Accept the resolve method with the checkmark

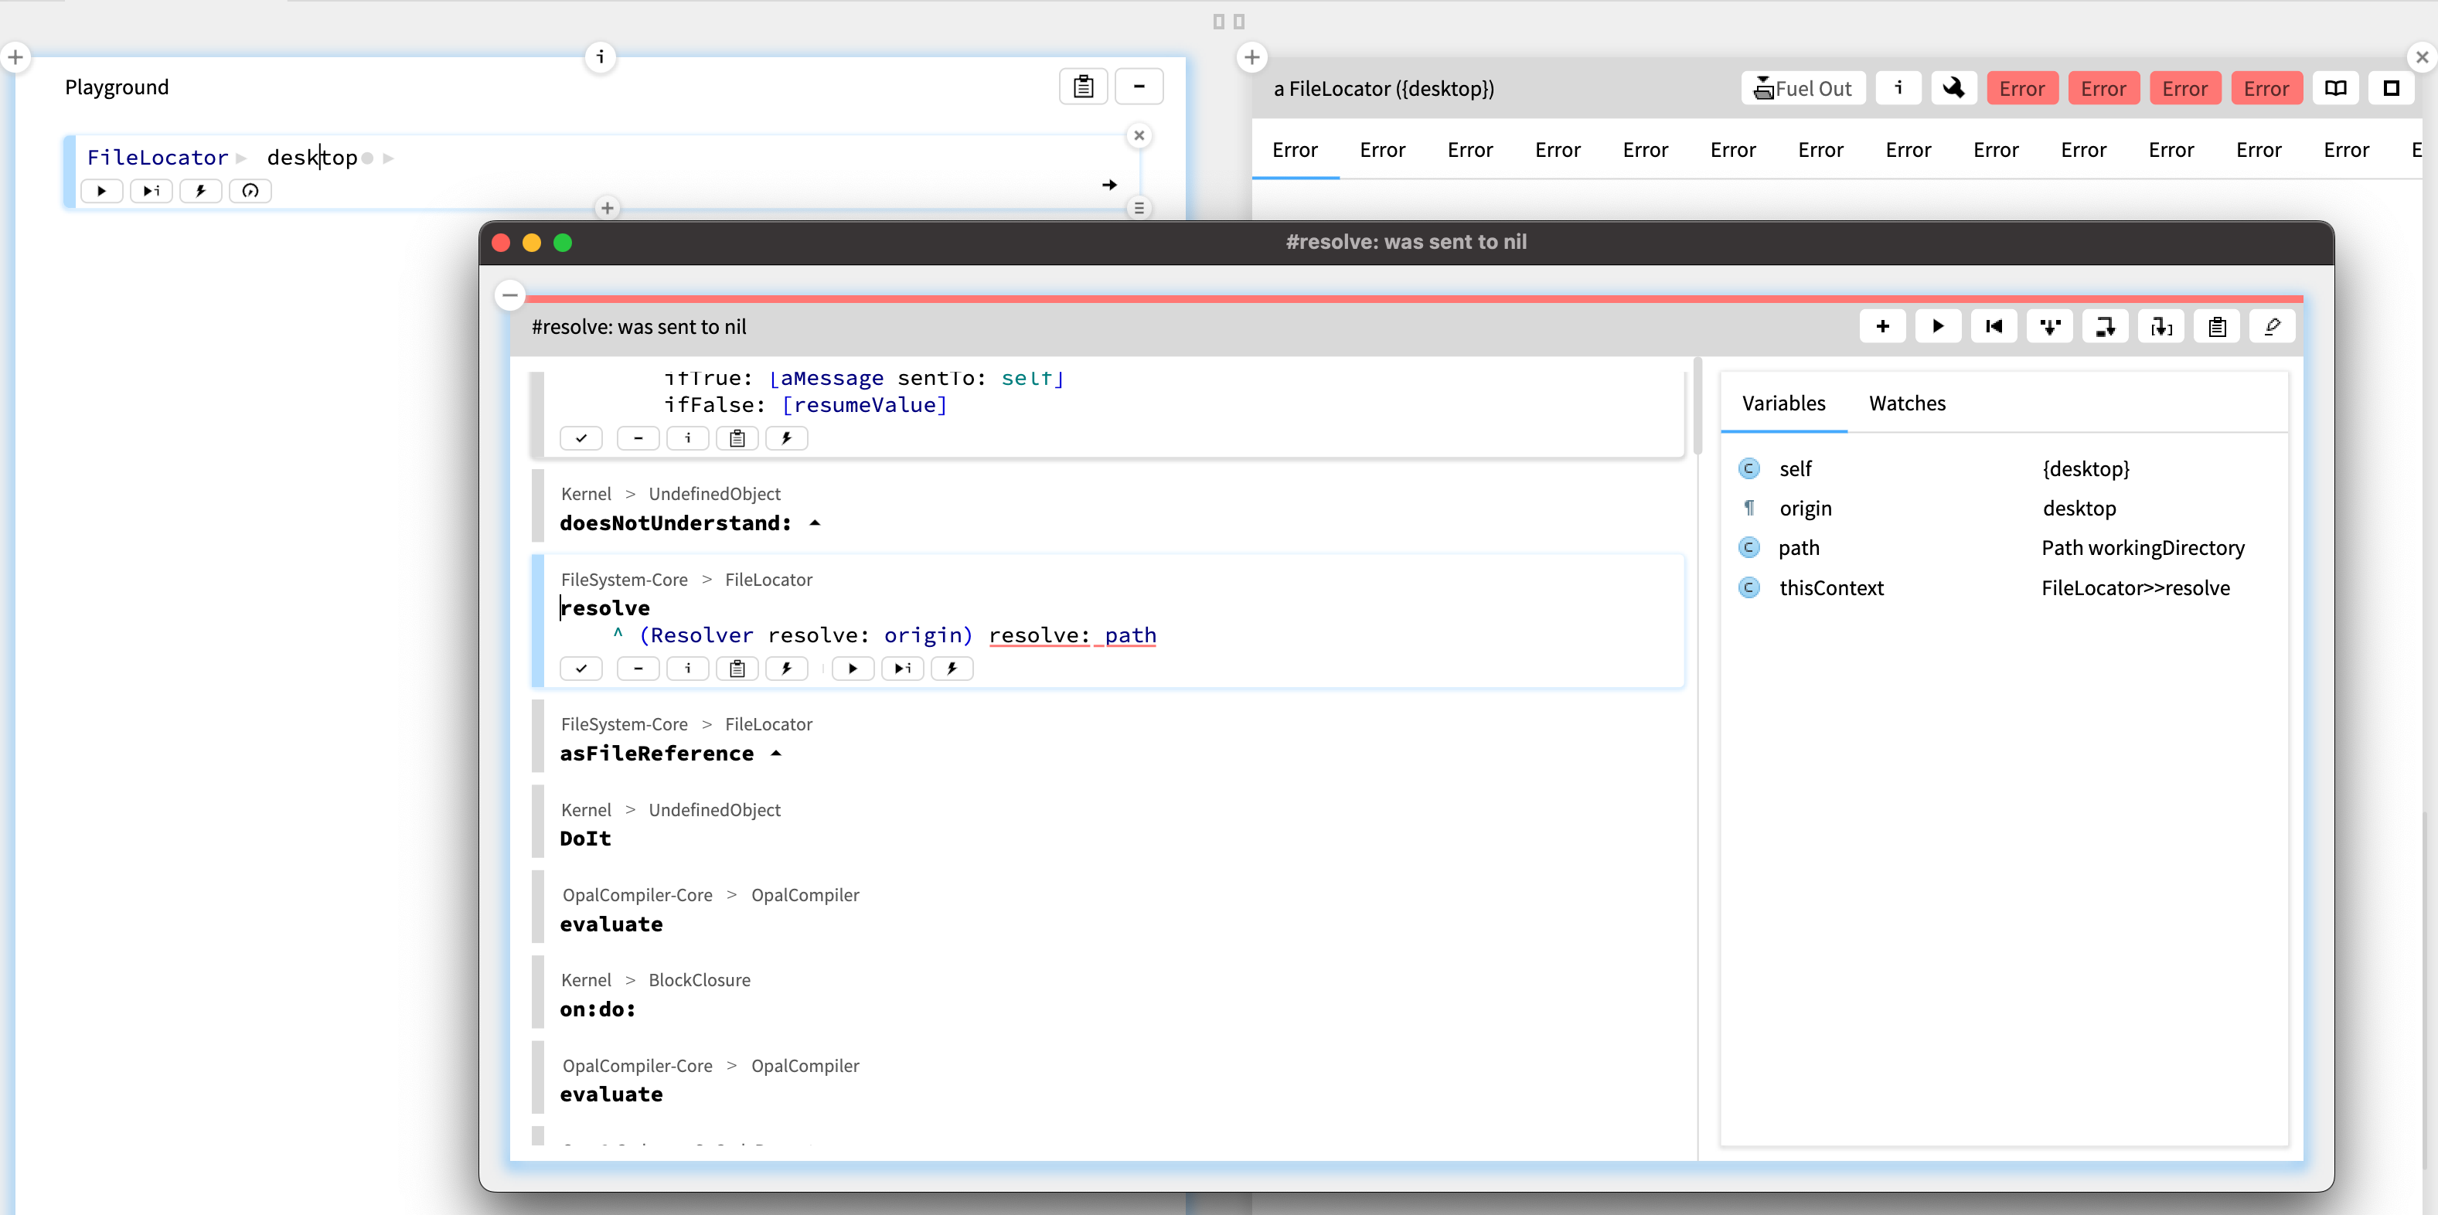click(581, 668)
